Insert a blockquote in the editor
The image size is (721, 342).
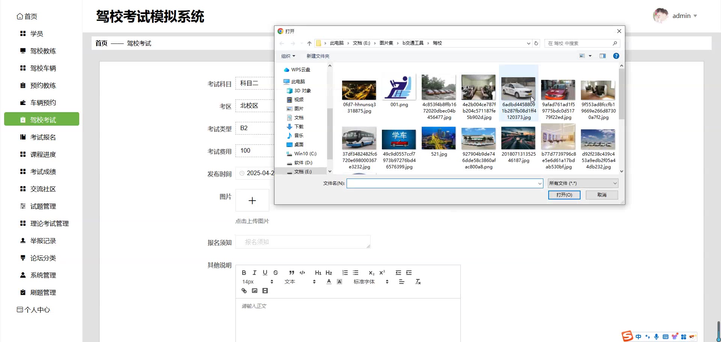[x=291, y=273]
